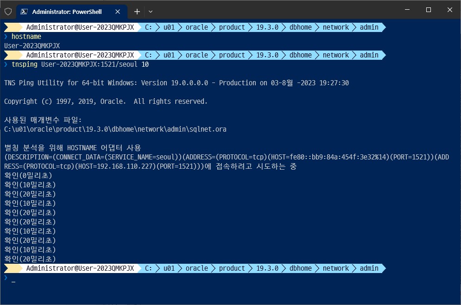The width and height of the screenshot is (461, 305).
Task: Maximize the terminal window
Action: 429,10
